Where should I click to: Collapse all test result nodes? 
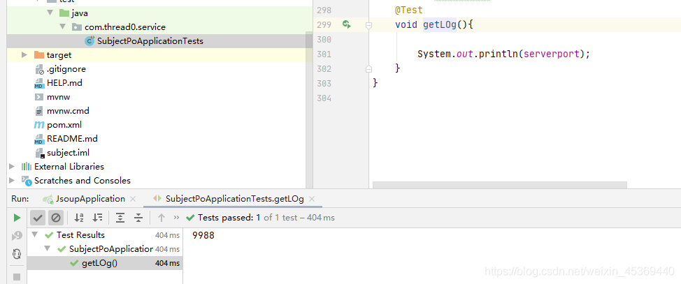point(138,218)
